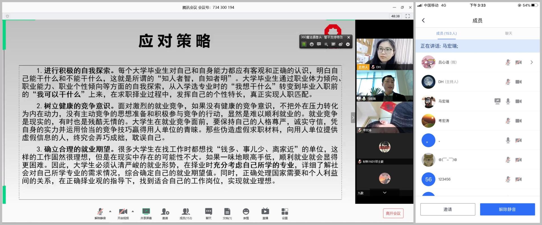Click the Weibo icon in 360 camera bar
This screenshot has height=225, width=542.
tap(340, 44)
